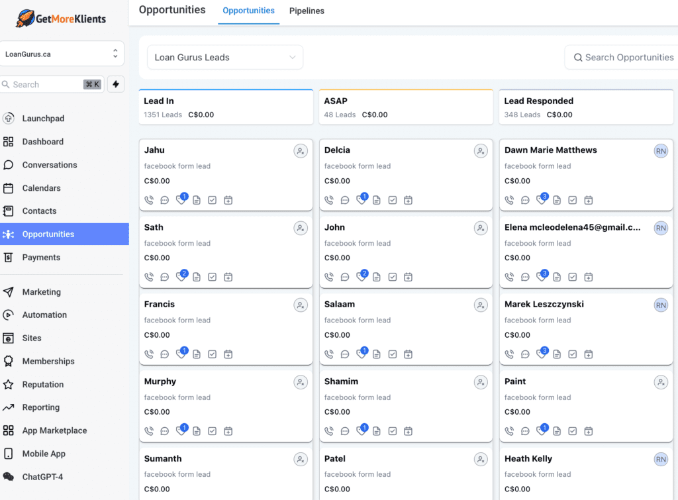Open the LoanGurus.ca account switcher
Image resolution: width=678 pixels, height=500 pixels.
click(x=62, y=54)
